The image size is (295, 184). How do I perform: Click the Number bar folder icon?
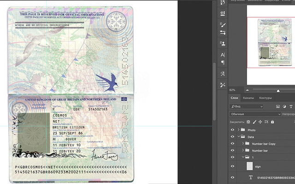pyautogui.click(x=247, y=150)
